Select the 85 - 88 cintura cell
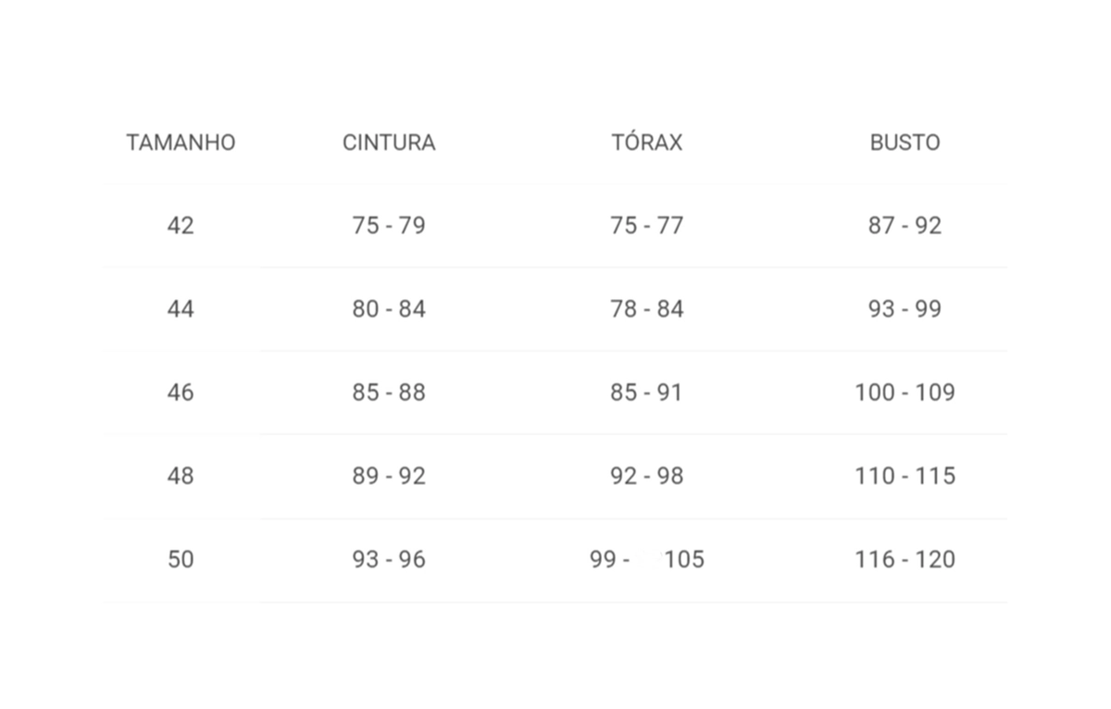 coord(389,392)
